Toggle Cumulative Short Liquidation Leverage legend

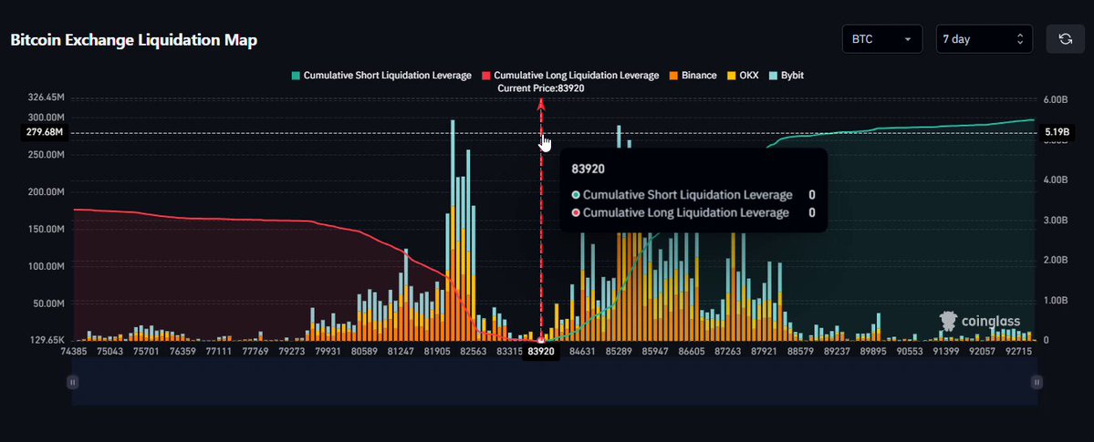pos(381,76)
